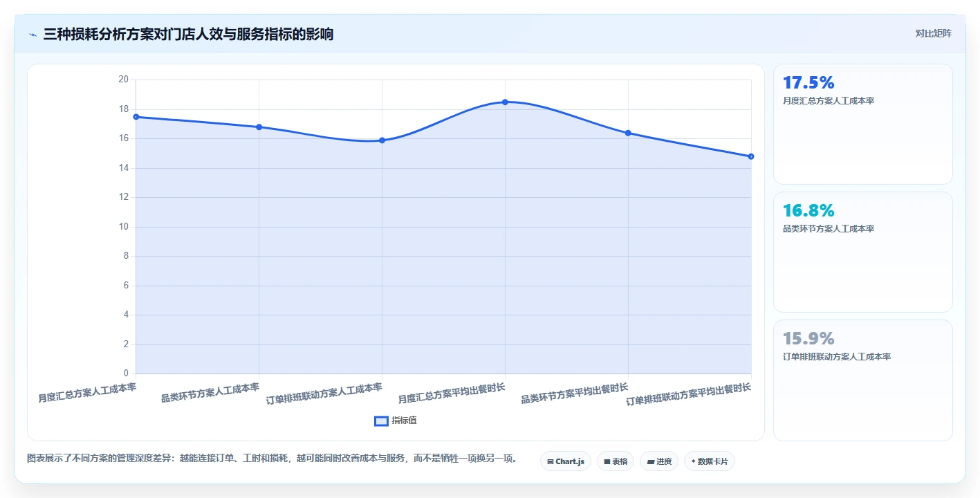Click the y-axis value 0

[126, 373]
